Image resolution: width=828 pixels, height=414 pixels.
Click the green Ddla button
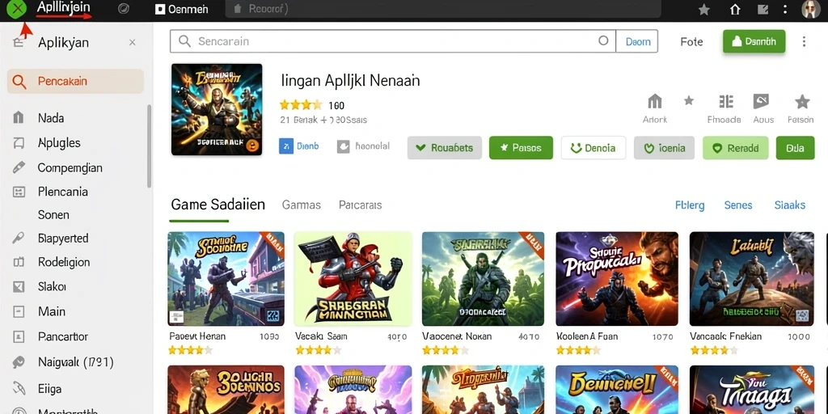click(796, 148)
